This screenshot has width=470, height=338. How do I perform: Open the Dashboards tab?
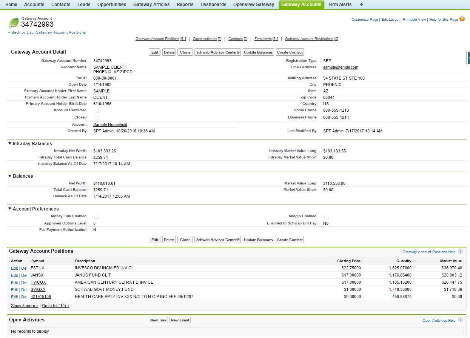click(x=213, y=5)
